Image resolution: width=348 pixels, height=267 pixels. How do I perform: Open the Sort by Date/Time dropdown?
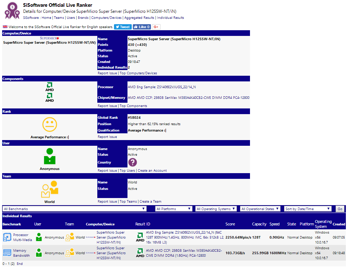[x=308, y=209]
